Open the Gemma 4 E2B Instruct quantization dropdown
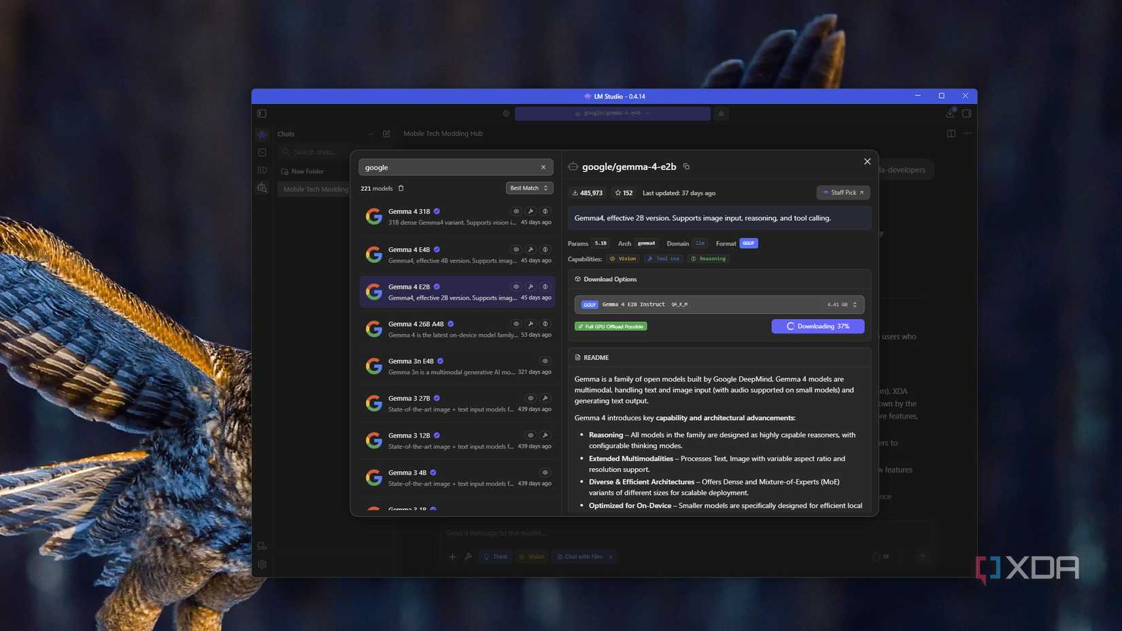 [x=719, y=304]
